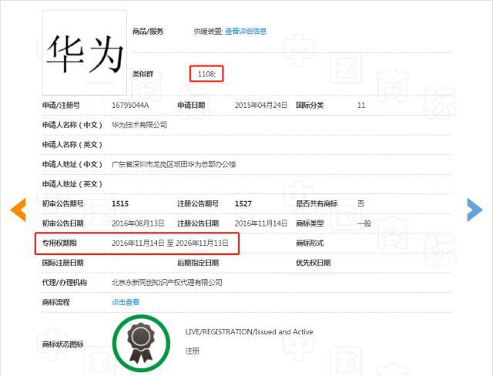Click the preliminary announcement issue number 1515
493x376 pixels.
click(x=120, y=203)
